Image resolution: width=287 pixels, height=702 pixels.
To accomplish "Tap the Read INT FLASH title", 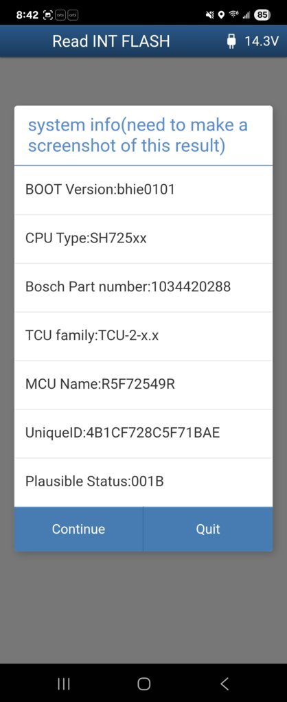I will pos(111,42).
